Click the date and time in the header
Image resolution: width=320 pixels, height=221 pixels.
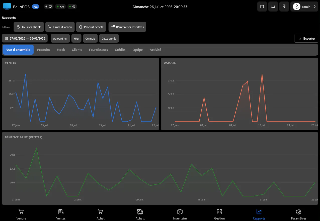(160, 7)
